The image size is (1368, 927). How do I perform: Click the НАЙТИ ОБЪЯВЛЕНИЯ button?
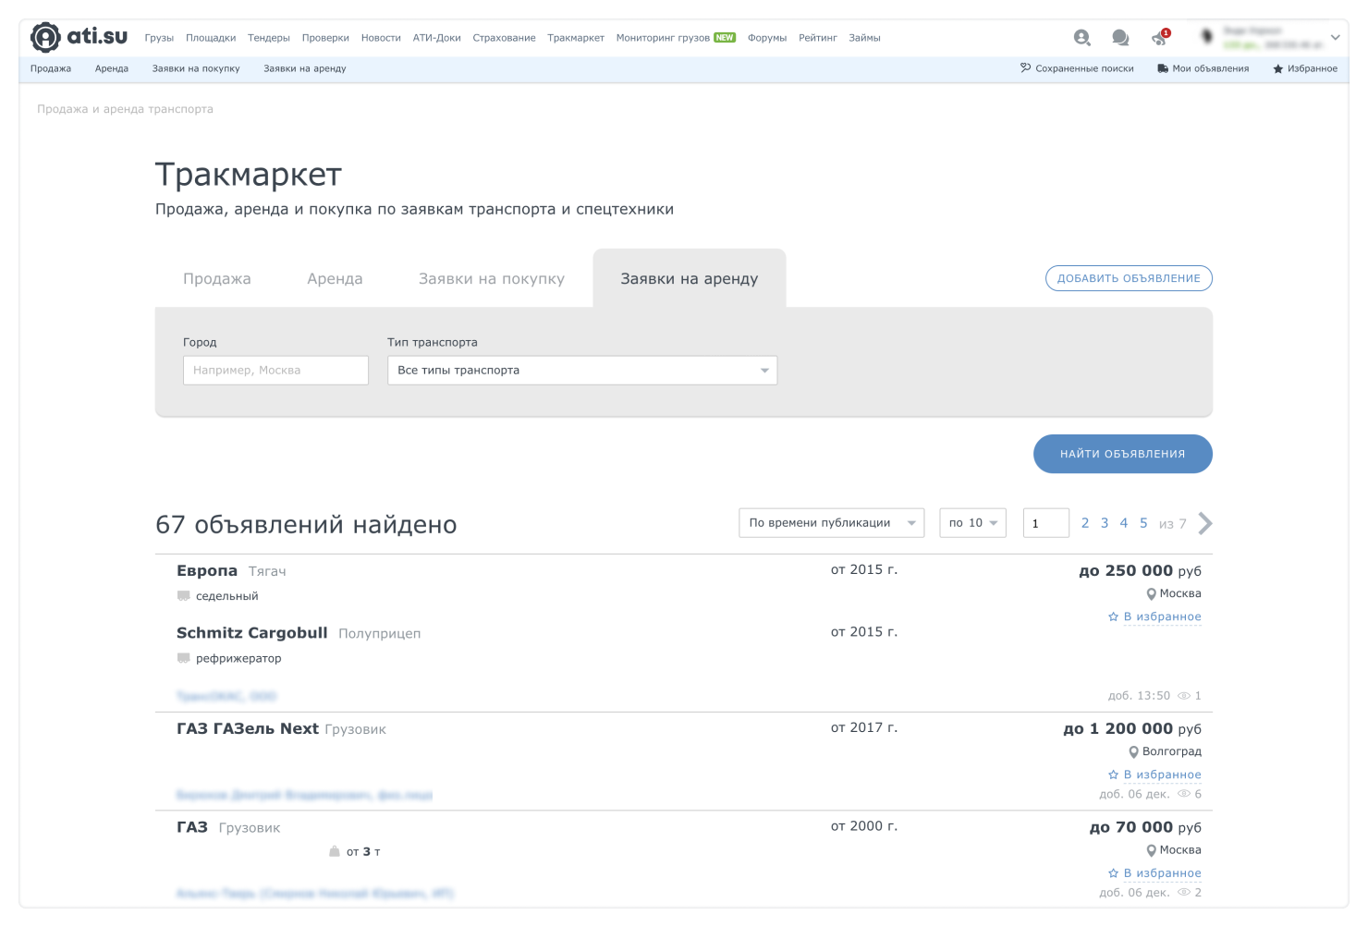[1123, 454]
